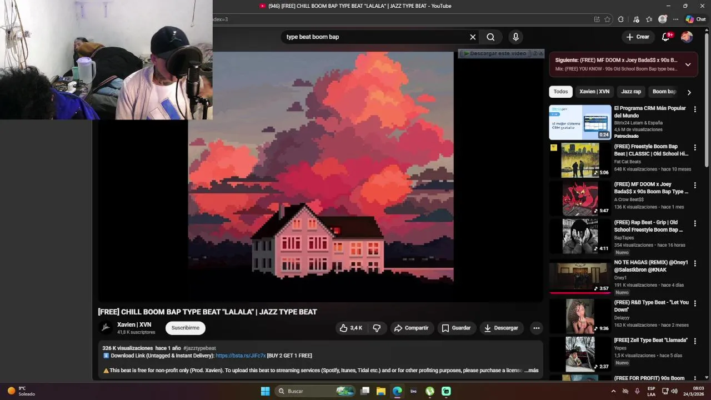711x400 pixels.
Task: Click the Crear button
Action: [x=638, y=37]
